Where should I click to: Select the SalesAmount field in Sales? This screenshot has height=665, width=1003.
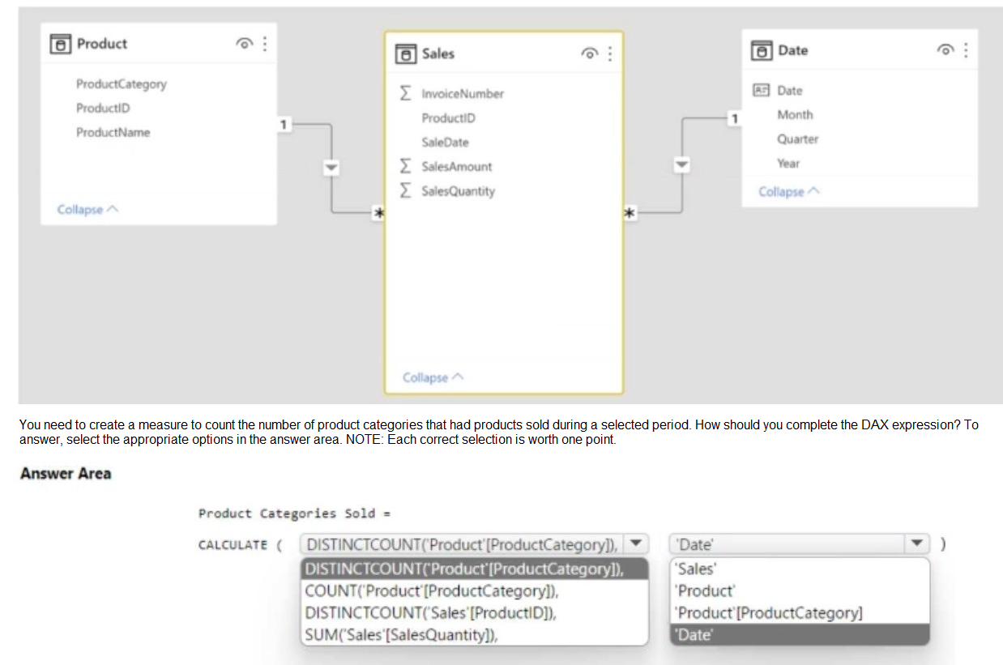[456, 167]
